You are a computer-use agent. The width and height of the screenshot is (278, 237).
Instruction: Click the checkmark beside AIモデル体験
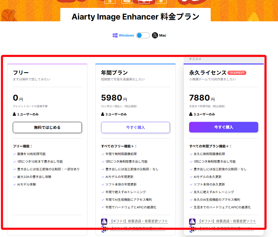(x=15, y=184)
